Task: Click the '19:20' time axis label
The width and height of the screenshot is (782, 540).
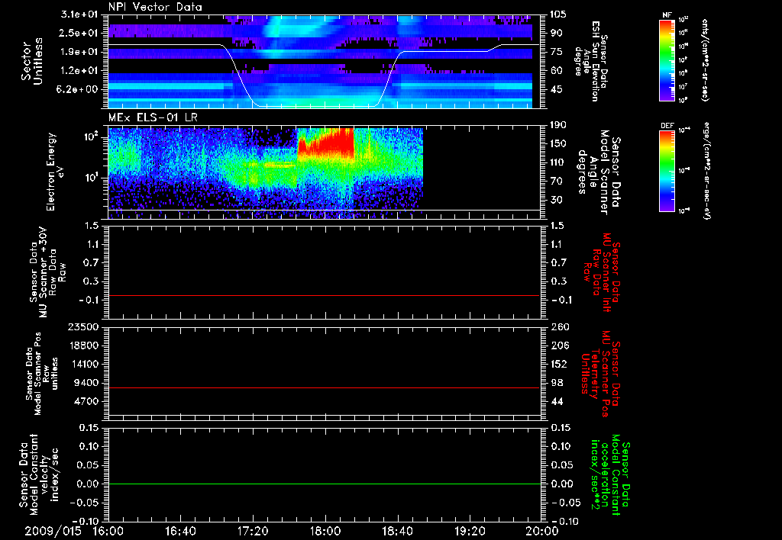Action: coord(470,532)
